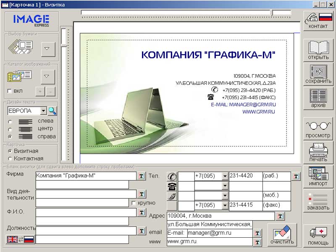Image resolution: width=336 pixels, height=252 pixels.
Task: Click the контакт phone icon button
Action: (318, 20)
